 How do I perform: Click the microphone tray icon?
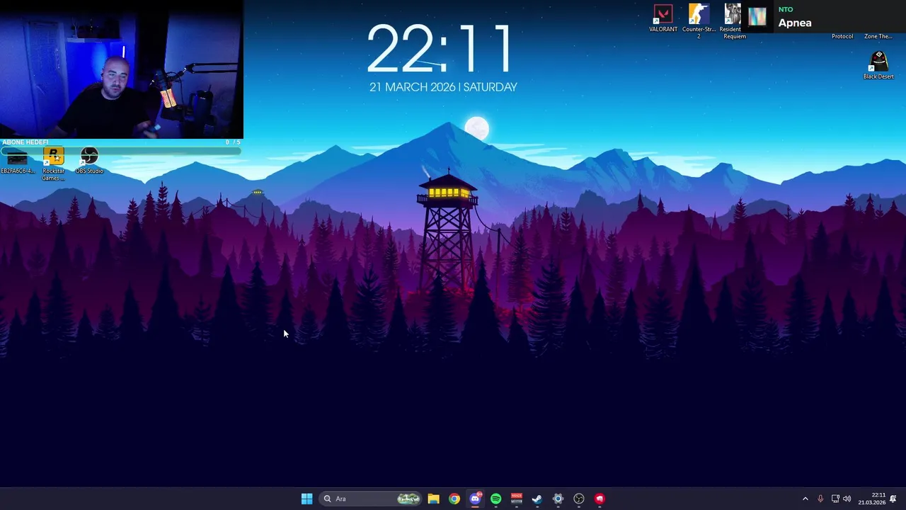pyautogui.click(x=820, y=499)
